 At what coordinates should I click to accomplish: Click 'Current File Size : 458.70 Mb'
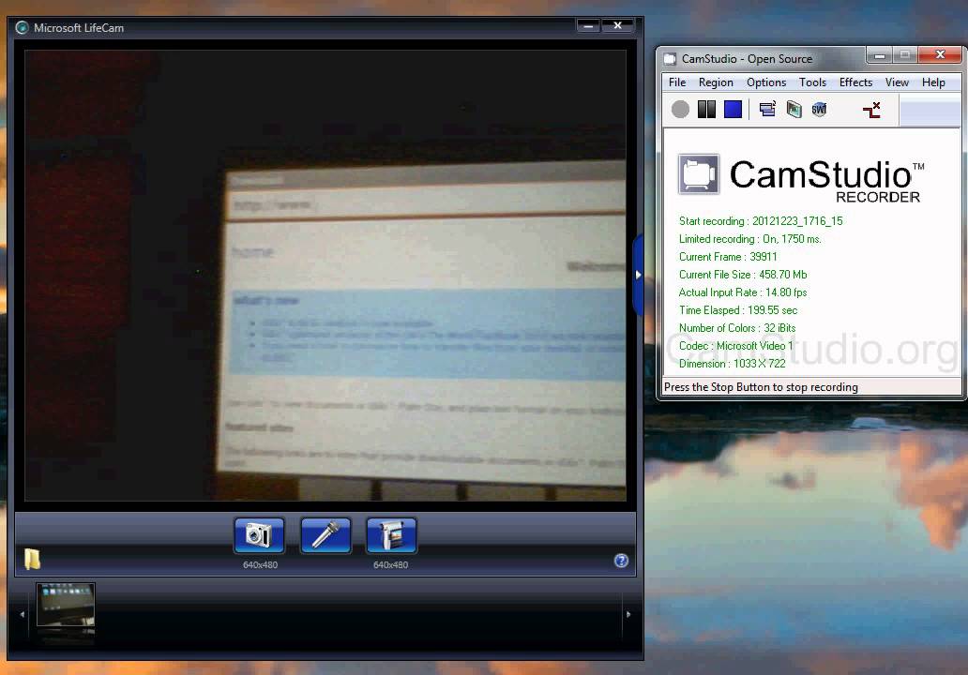743,275
